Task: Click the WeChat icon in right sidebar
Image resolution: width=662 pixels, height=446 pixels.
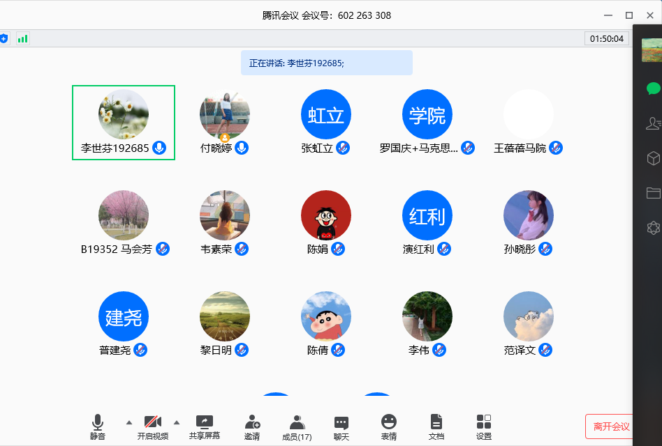Action: [x=653, y=89]
